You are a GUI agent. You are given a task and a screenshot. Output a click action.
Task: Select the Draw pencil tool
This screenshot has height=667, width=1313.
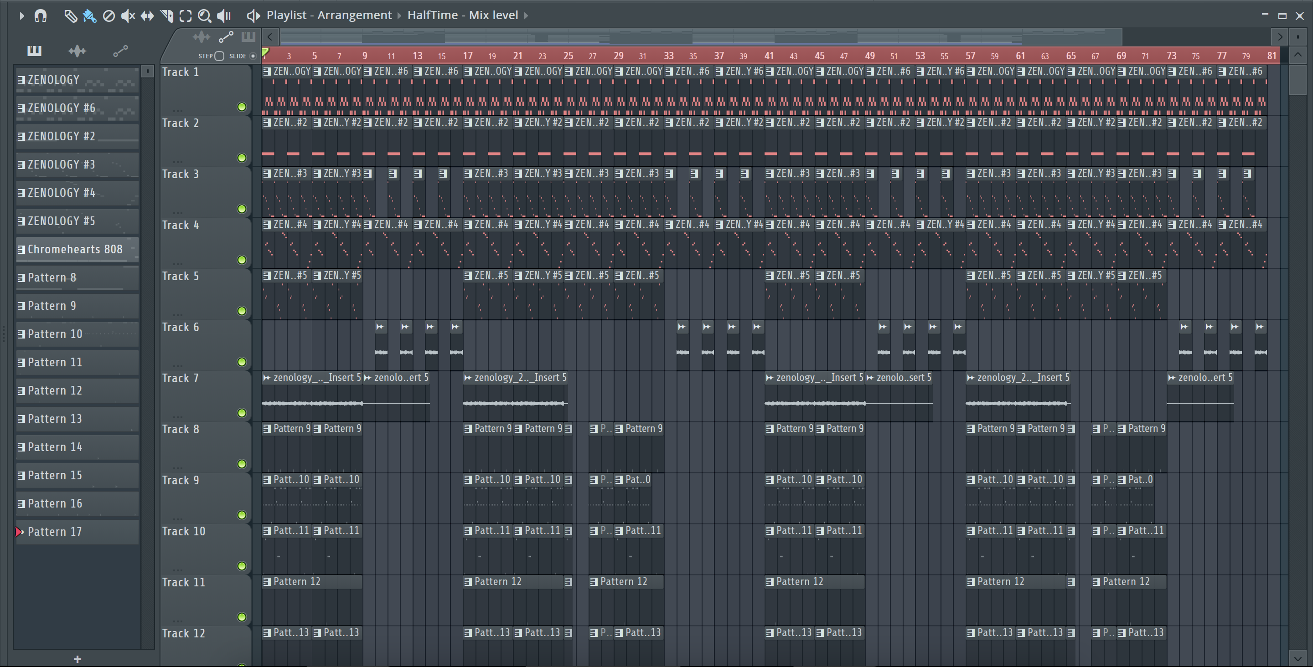coord(70,16)
